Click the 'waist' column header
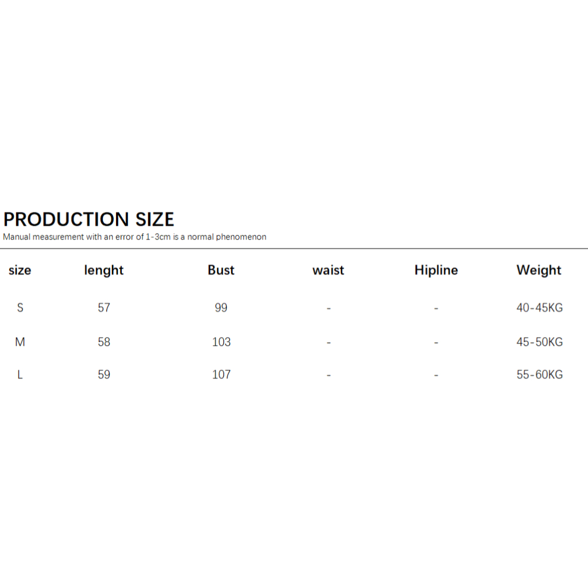 coord(328,270)
